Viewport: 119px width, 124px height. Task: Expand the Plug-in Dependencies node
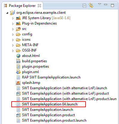(x=13, y=24)
